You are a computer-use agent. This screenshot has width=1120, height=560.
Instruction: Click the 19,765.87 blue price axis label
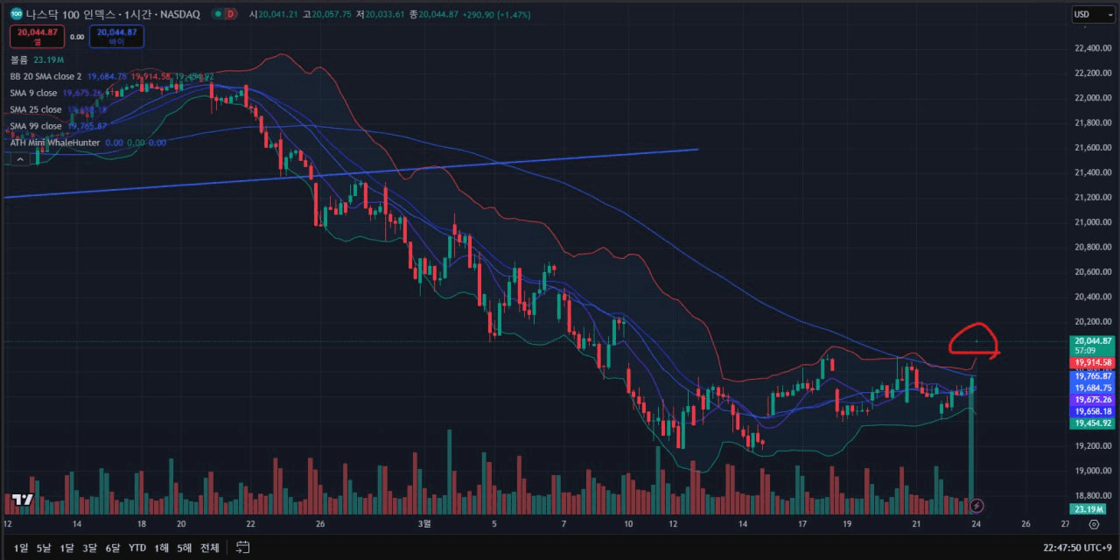[x=1093, y=375]
